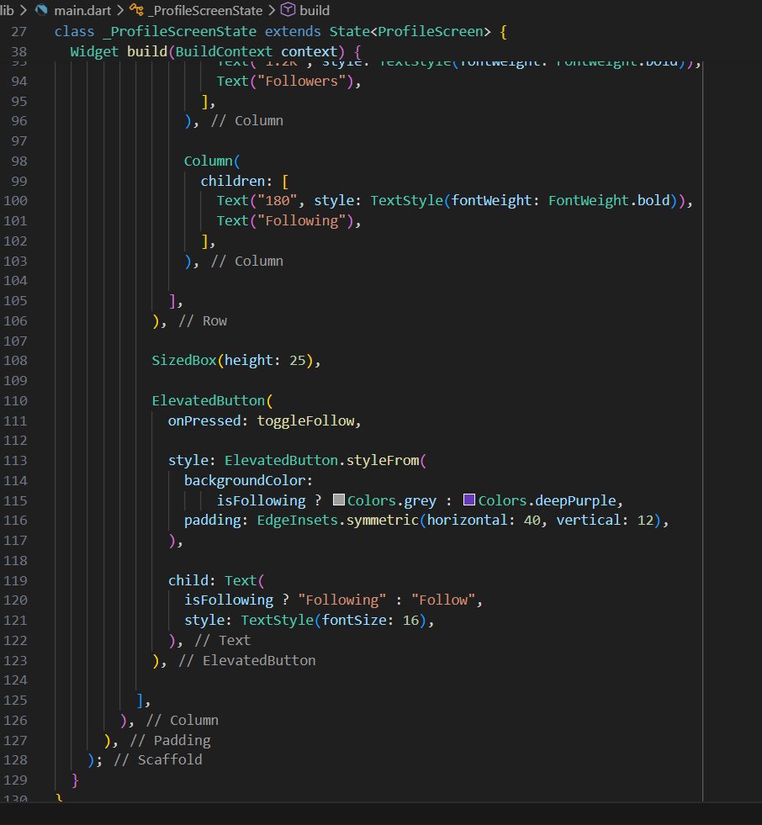Click the sticky class _ProfileScreenState line
Screen dimensions: 762x825
(280, 32)
